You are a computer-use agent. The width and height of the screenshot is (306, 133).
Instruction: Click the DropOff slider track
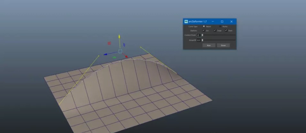[x=219, y=40]
